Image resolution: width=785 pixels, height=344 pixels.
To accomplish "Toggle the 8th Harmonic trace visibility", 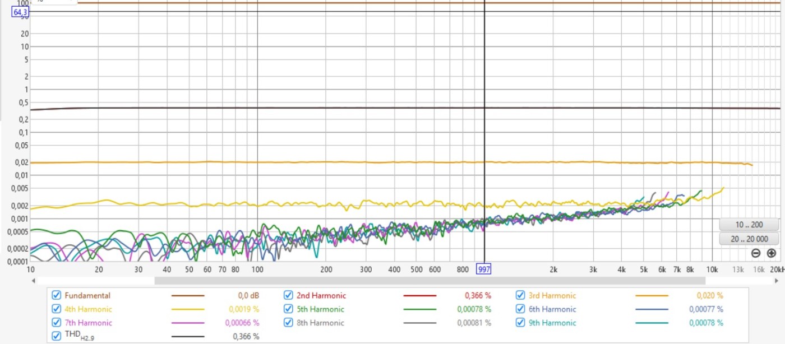I will point(288,323).
